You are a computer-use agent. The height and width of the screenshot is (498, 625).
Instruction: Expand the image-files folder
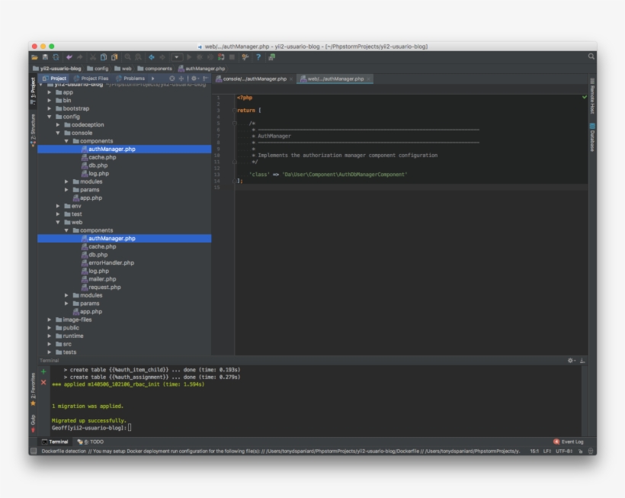tap(50, 320)
